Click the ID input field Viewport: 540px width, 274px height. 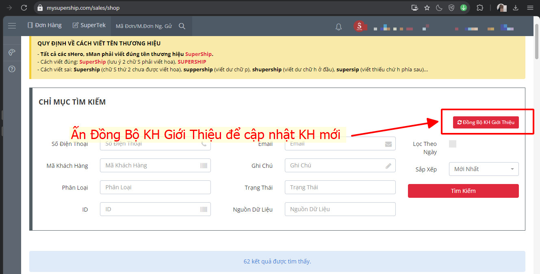coord(155,209)
